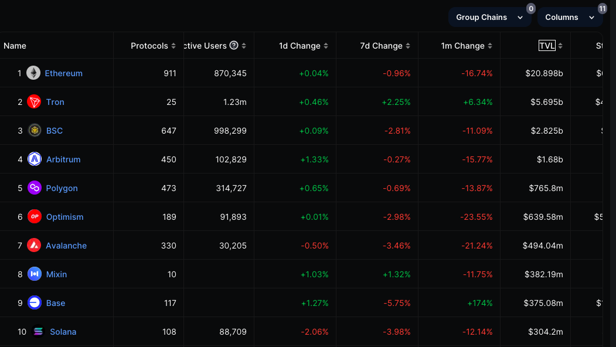Image resolution: width=616 pixels, height=347 pixels.
Task: Sort the table by TVL column
Action: click(x=547, y=46)
